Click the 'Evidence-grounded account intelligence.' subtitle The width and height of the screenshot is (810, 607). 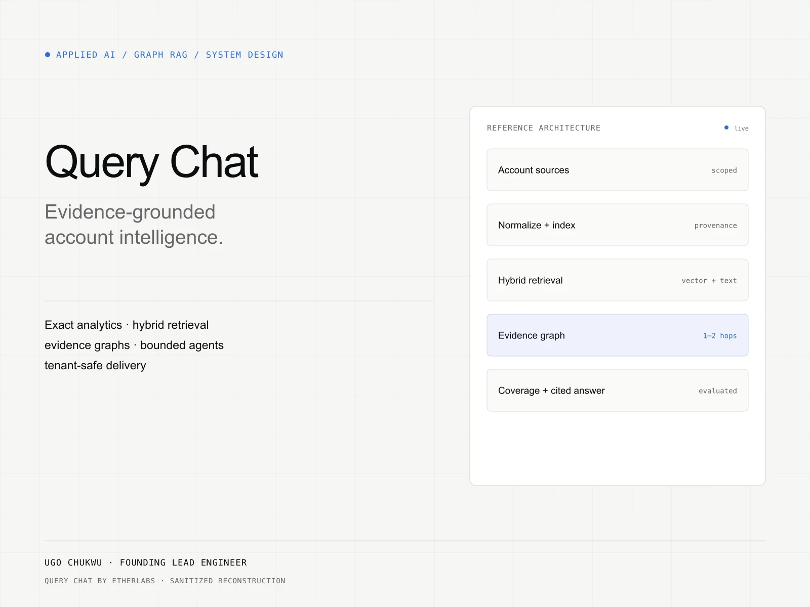click(x=134, y=225)
